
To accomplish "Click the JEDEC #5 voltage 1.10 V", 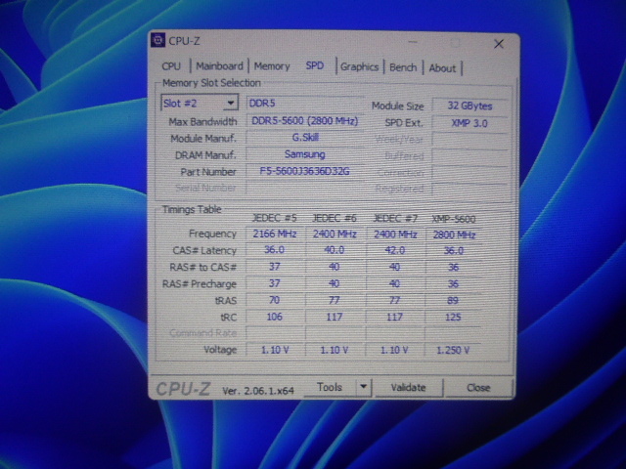I will pos(275,350).
